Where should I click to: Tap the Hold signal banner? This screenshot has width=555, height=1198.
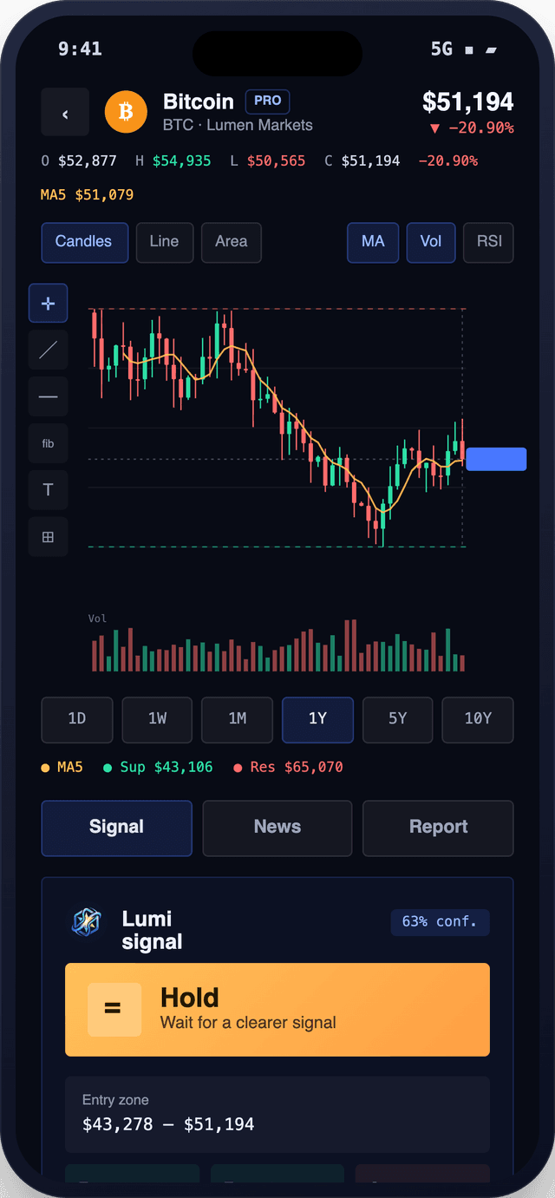point(277,1010)
